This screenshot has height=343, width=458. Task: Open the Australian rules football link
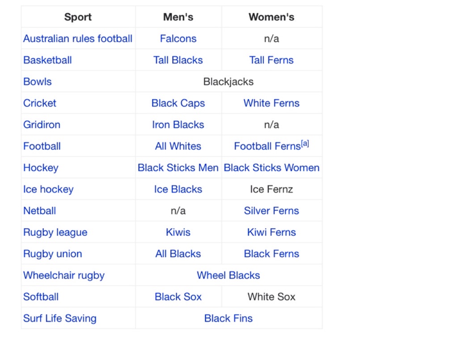pyautogui.click(x=78, y=39)
